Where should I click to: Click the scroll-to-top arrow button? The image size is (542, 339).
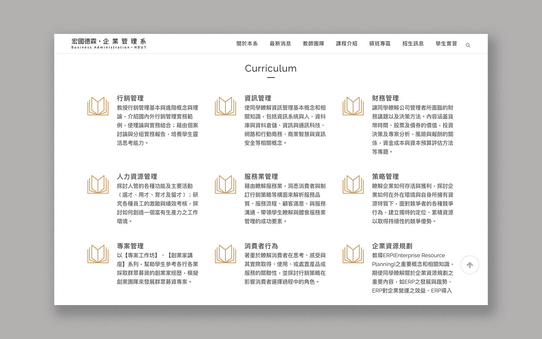pyautogui.click(x=470, y=265)
